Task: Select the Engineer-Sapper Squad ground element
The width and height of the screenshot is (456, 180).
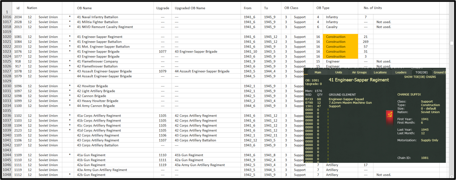Action: pyautogui.click(x=346, y=99)
